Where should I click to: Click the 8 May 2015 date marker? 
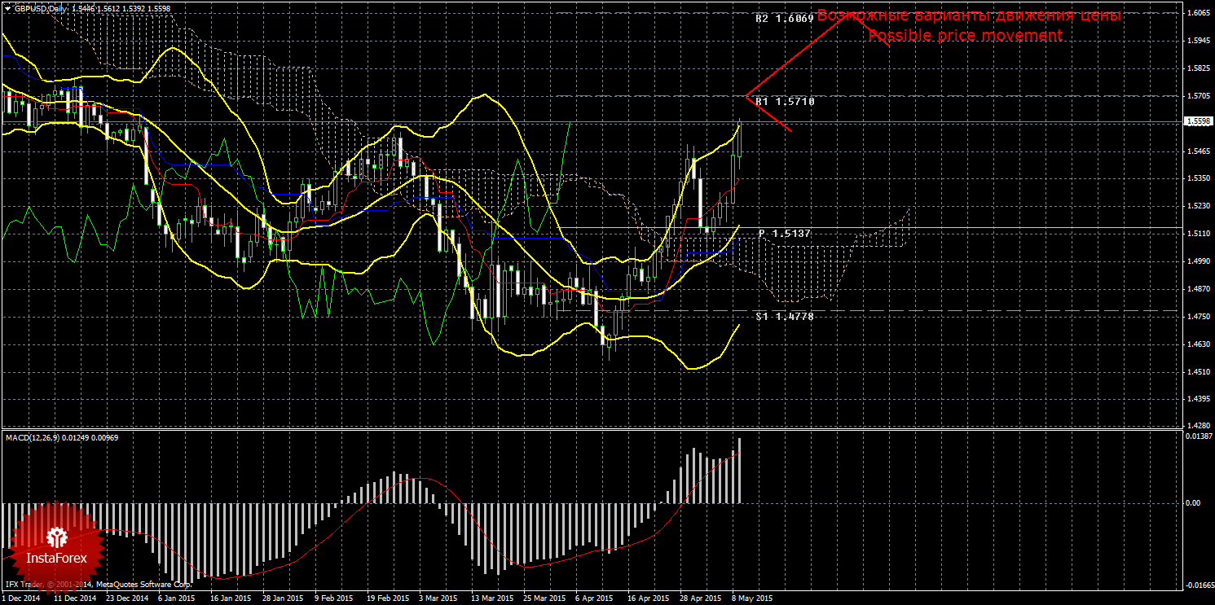(751, 598)
